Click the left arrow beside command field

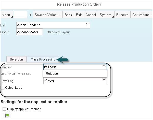[30, 15]
